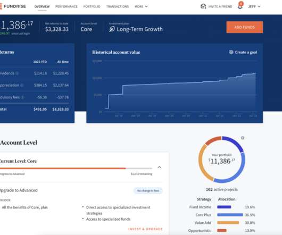Click the 36.5% Core Plus percentage
282x235 pixels.
(x=250, y=215)
